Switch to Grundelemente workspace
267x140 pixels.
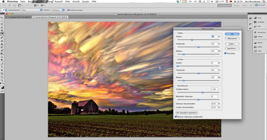[225, 6]
